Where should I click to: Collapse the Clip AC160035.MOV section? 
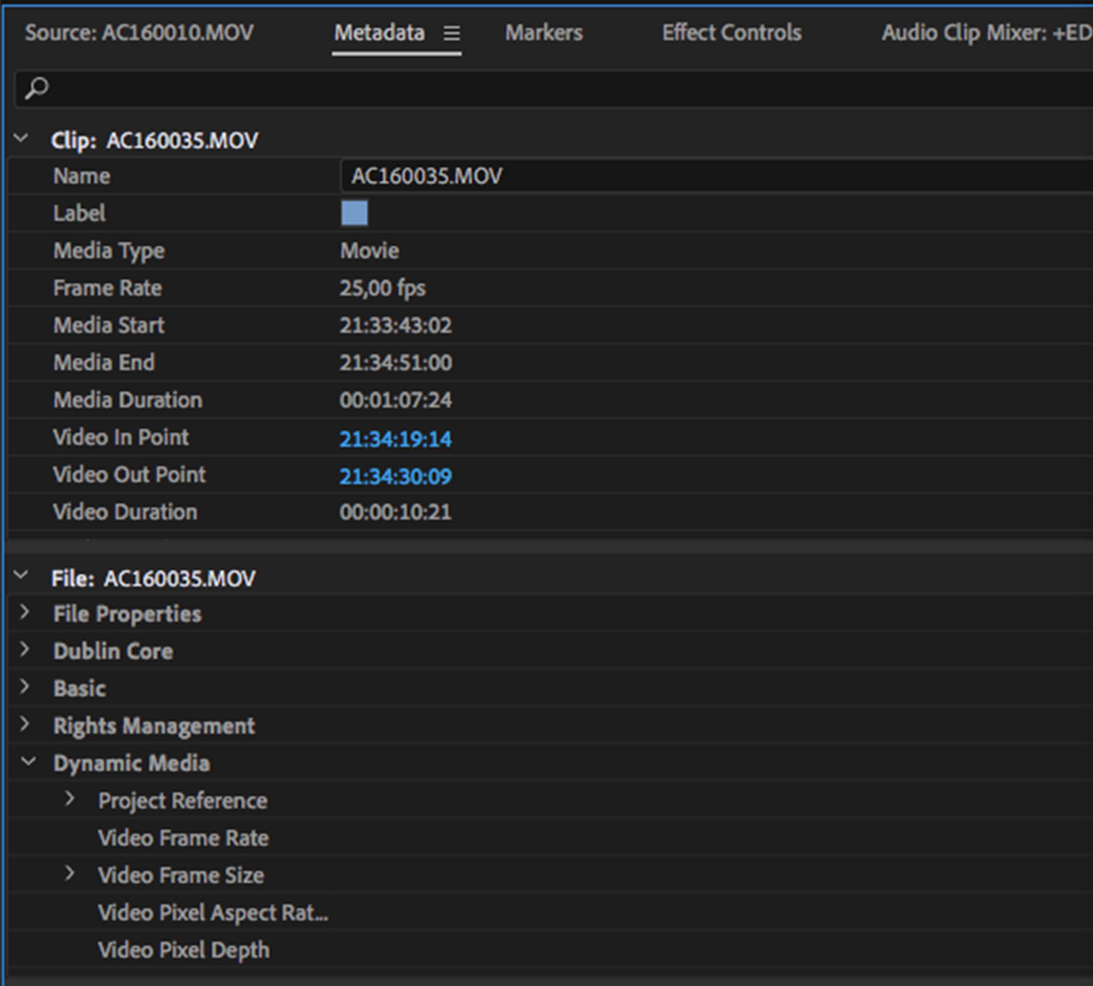click(21, 139)
